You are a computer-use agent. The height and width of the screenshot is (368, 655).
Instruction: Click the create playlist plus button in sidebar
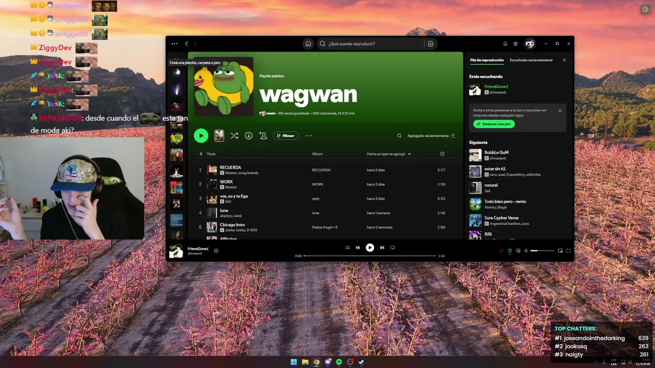pos(177,72)
